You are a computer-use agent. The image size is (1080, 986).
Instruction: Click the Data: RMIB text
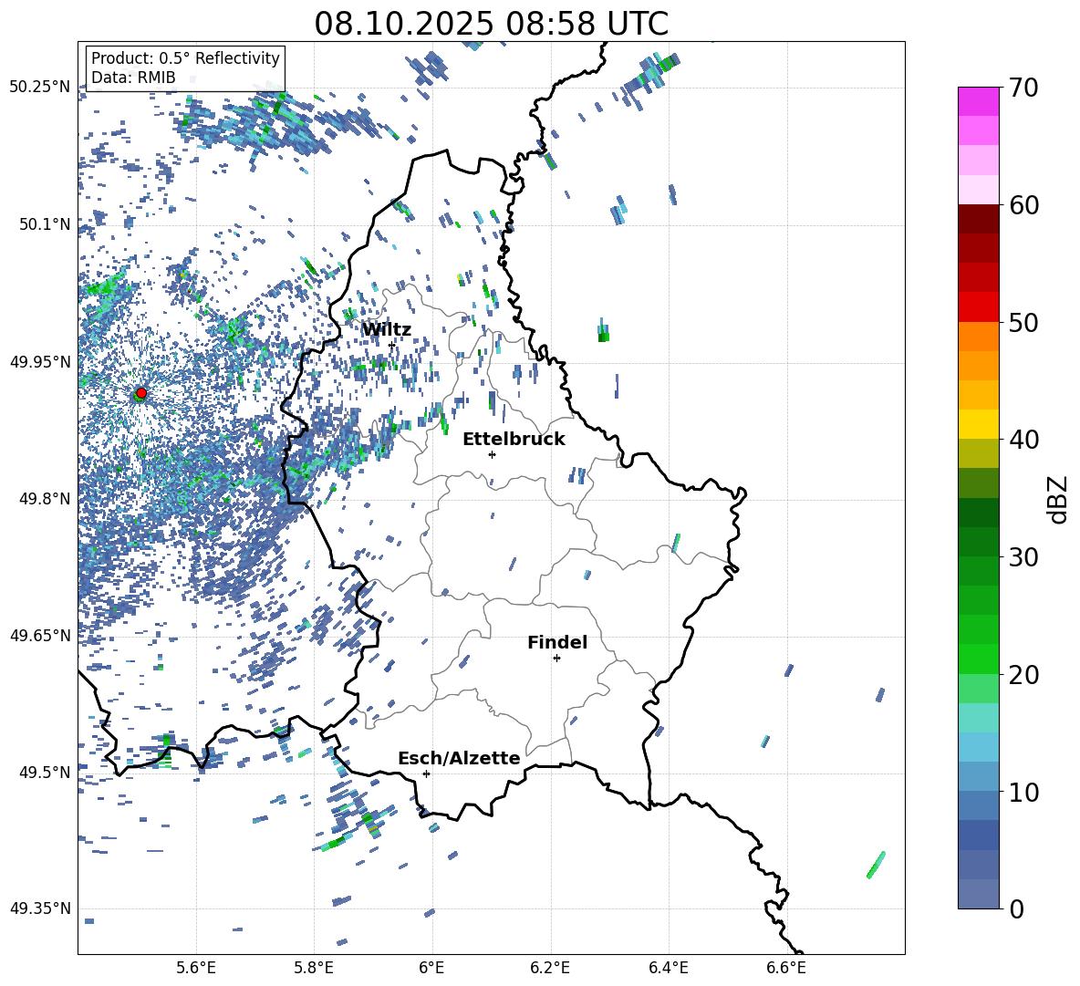pyautogui.click(x=133, y=78)
